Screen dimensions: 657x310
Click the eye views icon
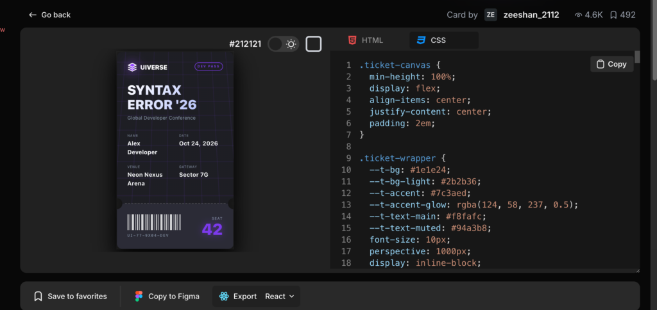tap(578, 15)
